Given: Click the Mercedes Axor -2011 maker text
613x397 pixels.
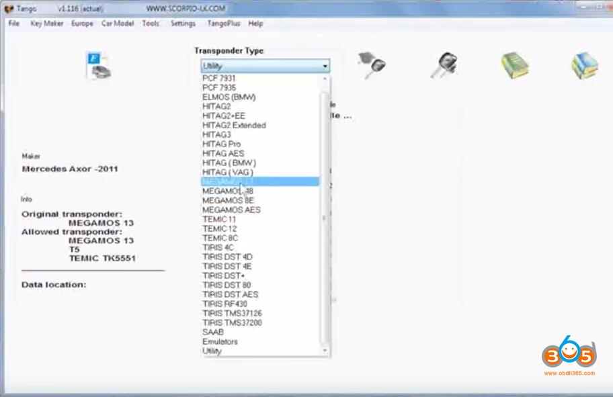Looking at the screenshot, I should click(70, 169).
